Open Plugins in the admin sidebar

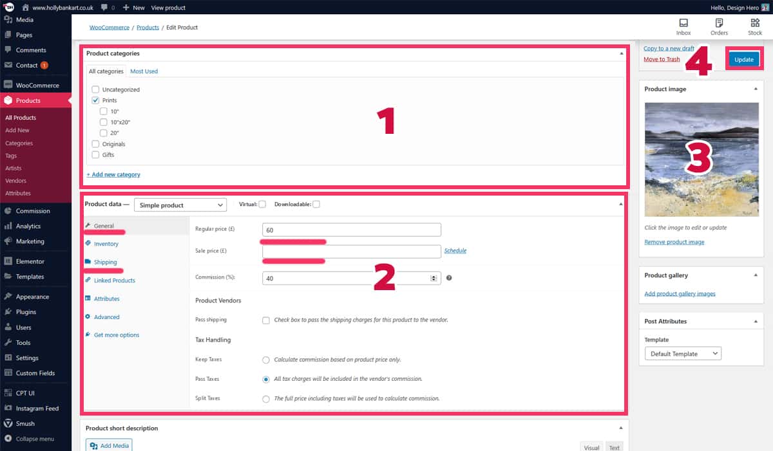[x=27, y=312]
